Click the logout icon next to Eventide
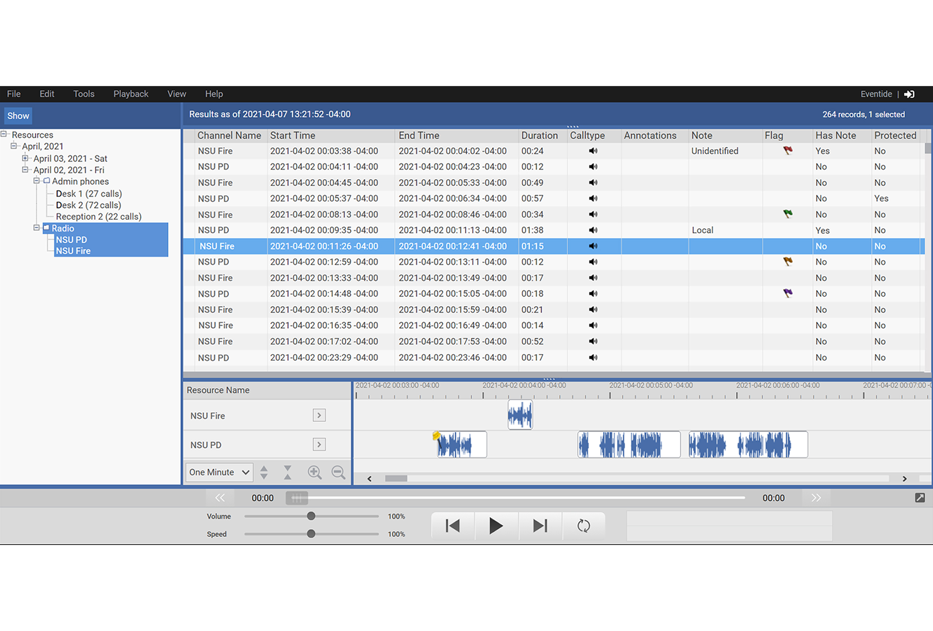Screen dimensions: 933x631 (x=909, y=94)
